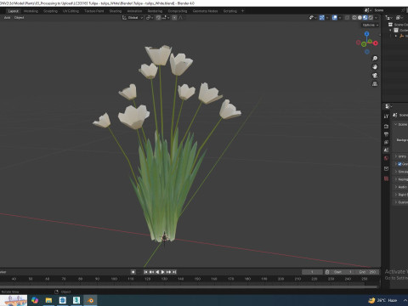Screen dimensions: 408x306
Task: Select material preview viewport shading
Action: click(365, 18)
